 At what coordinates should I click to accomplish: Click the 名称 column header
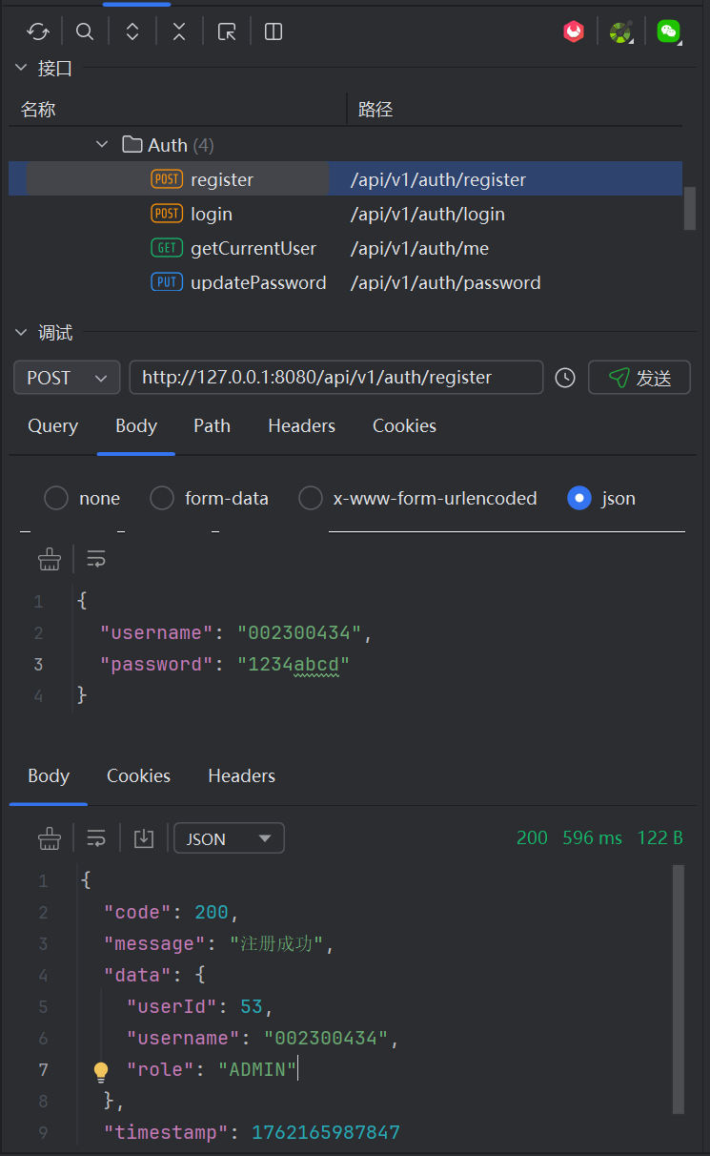click(x=38, y=110)
